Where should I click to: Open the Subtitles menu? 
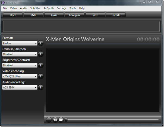coord(35,8)
